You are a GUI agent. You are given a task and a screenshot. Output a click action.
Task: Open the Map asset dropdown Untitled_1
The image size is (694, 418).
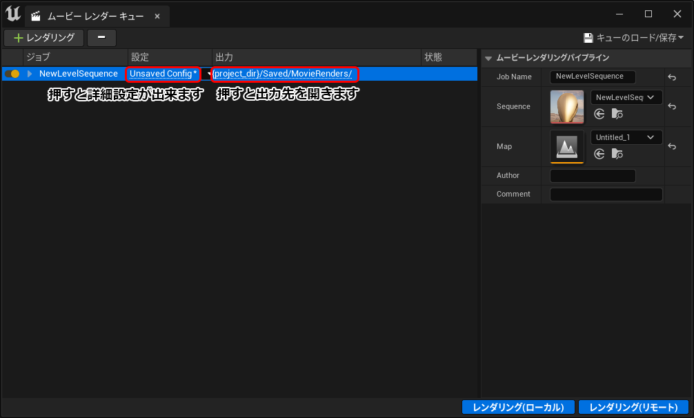pos(626,137)
